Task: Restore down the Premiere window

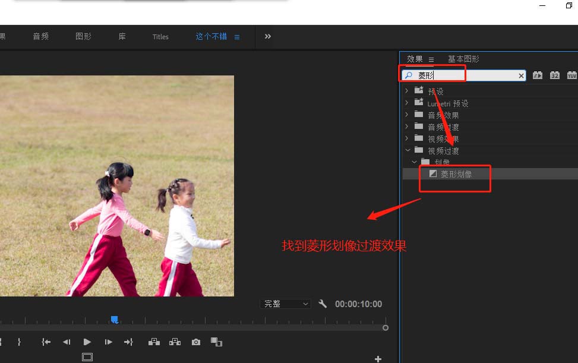Action: tap(568, 5)
